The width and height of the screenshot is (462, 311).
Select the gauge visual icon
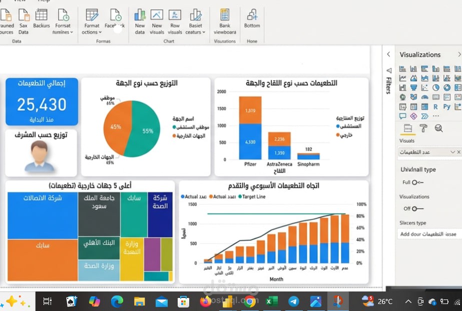coord(424,97)
